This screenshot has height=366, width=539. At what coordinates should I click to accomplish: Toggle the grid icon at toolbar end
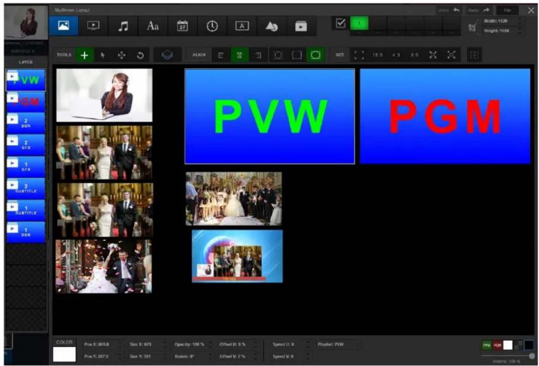coord(473,56)
